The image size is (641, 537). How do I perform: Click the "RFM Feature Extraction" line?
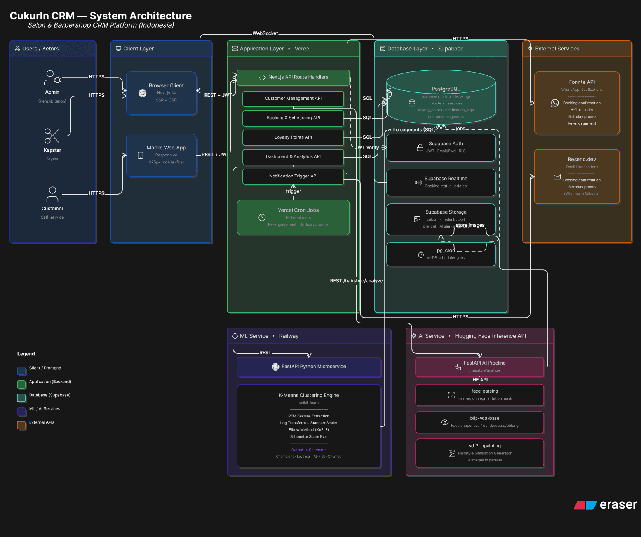[x=309, y=416]
